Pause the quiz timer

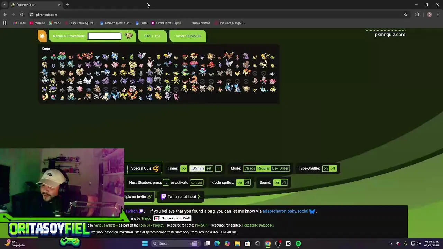[218, 168]
